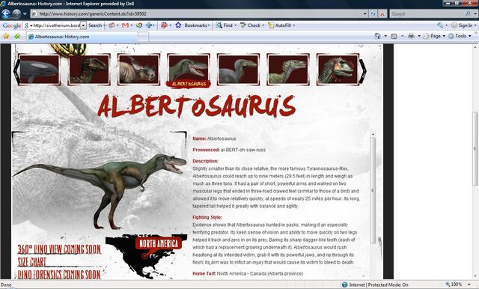Click the Find button in Google toolbar
The image size is (479, 289).
click(225, 25)
